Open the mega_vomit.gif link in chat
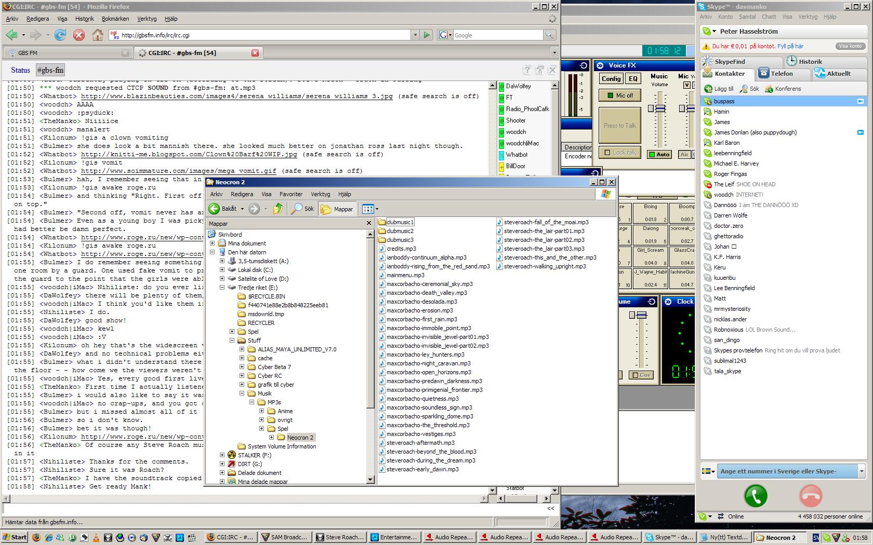This screenshot has height=545, width=873. [x=179, y=171]
